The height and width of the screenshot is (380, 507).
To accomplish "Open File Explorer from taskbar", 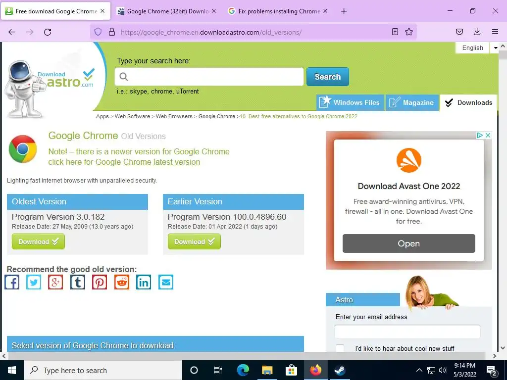I will (267, 370).
